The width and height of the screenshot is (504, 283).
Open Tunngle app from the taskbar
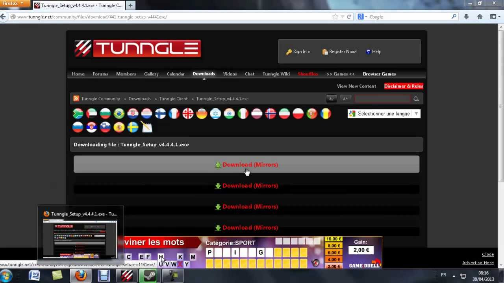[x=127, y=275]
